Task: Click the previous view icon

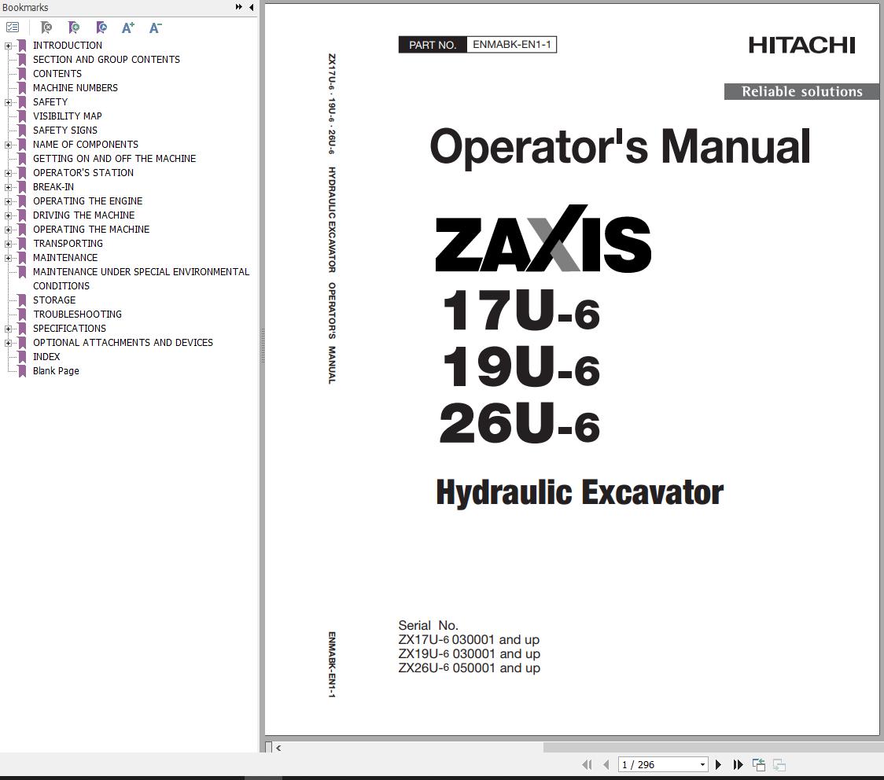Action: click(759, 765)
